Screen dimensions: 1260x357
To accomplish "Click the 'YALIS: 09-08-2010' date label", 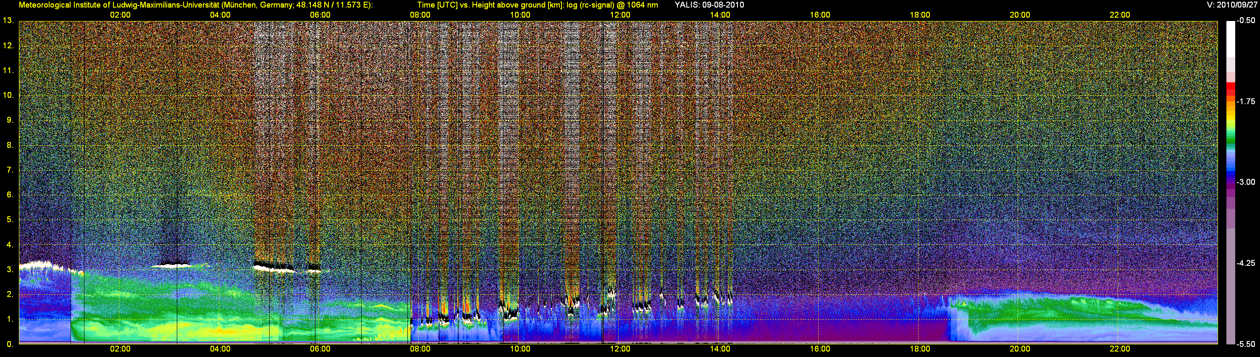I will point(709,5).
